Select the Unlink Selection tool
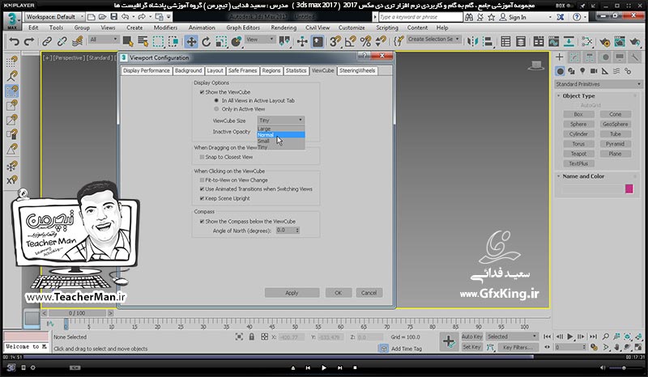The width and height of the screenshot is (648, 377). (x=62, y=41)
